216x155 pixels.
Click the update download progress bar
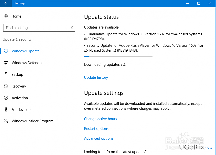[118, 56]
